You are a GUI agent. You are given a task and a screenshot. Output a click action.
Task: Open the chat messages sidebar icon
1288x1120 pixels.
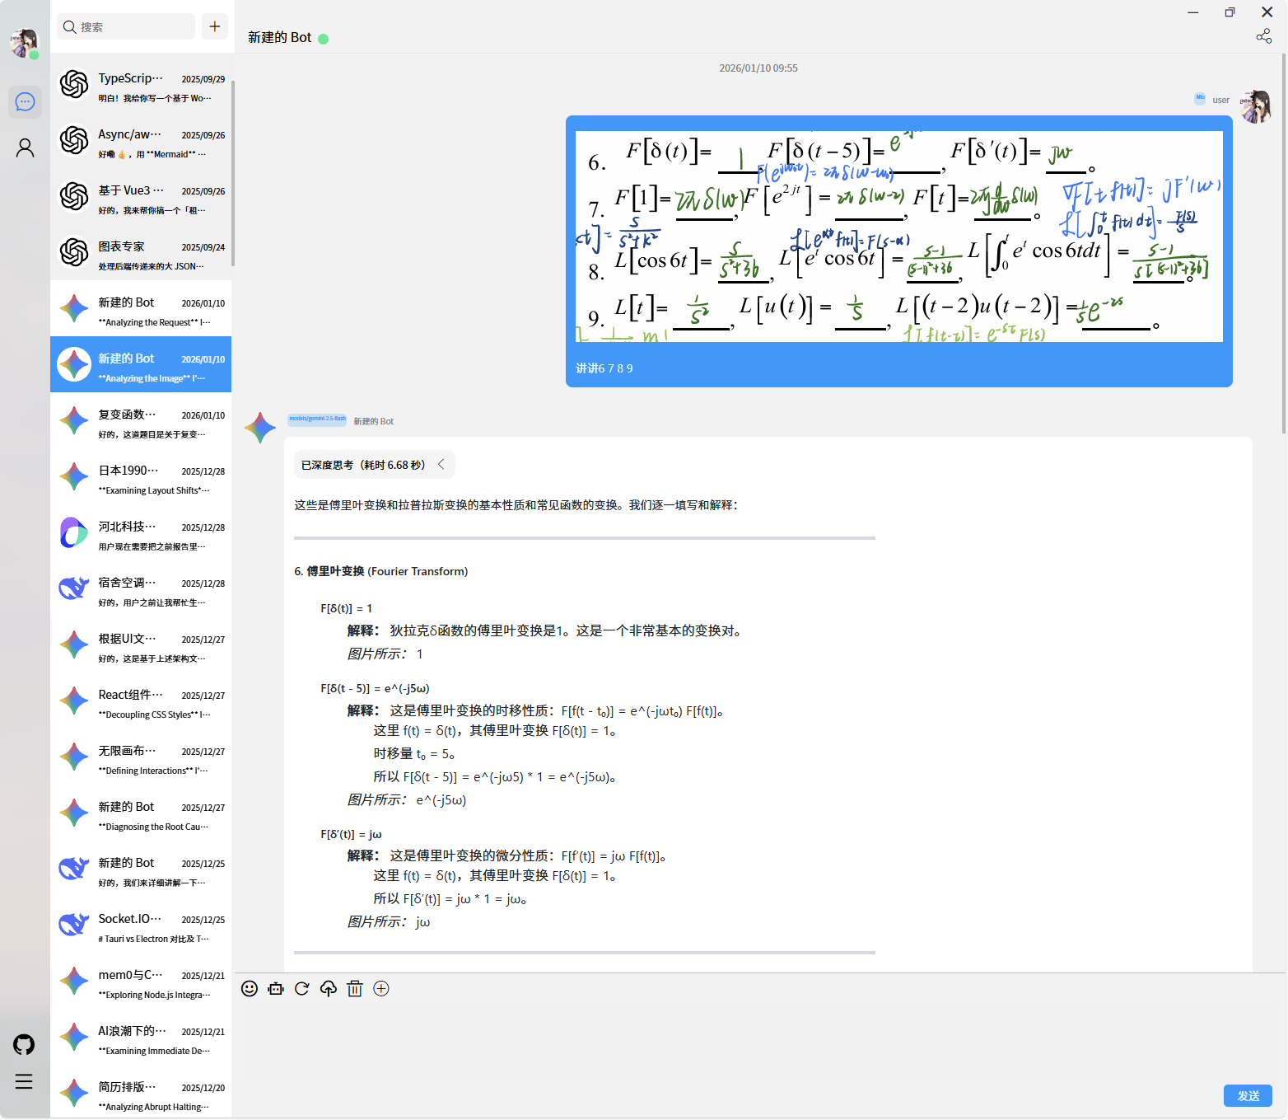25,102
